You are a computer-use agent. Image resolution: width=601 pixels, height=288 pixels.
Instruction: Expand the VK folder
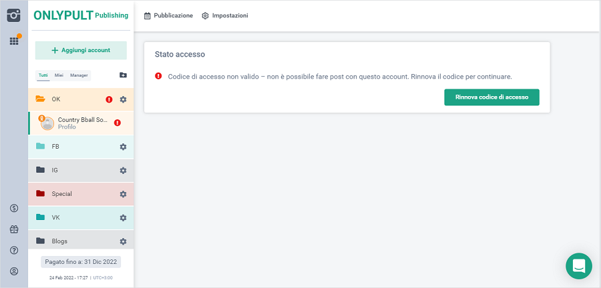[x=55, y=217]
